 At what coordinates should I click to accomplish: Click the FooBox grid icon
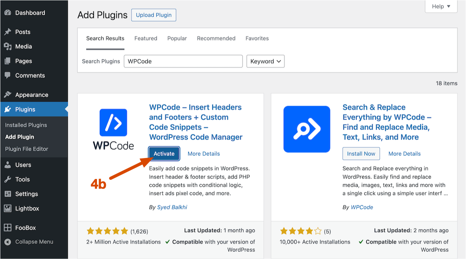click(x=7, y=228)
